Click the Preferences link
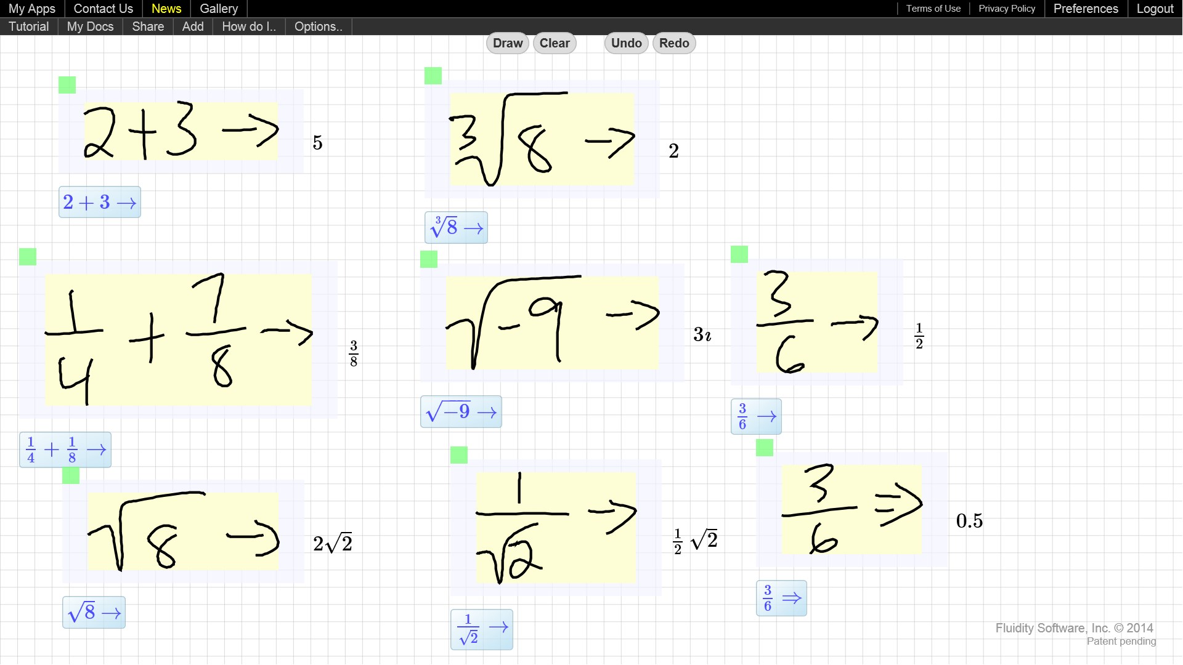 click(1086, 9)
